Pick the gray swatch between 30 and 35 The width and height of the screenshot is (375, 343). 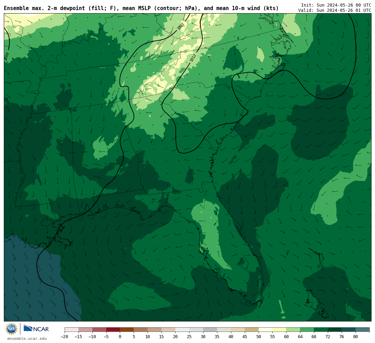[x=210, y=330]
